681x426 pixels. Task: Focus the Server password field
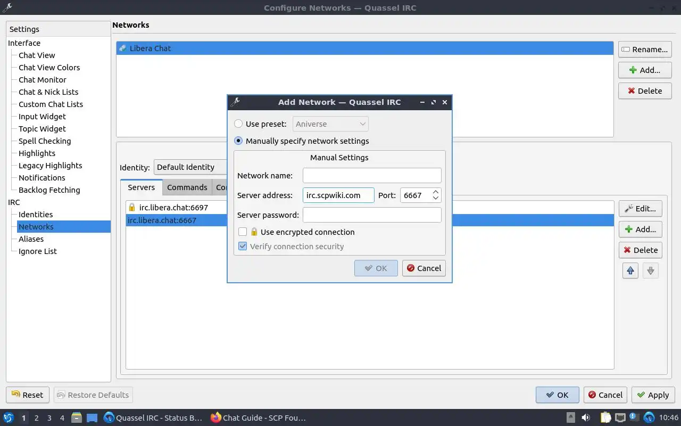click(372, 215)
